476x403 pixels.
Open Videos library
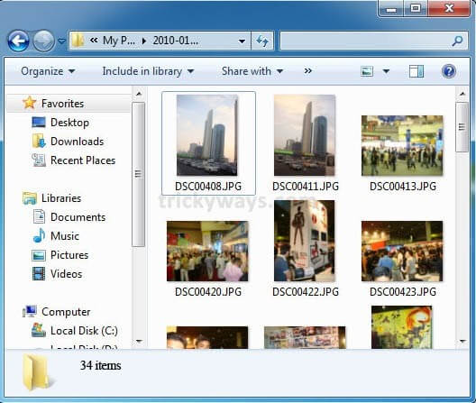click(66, 274)
